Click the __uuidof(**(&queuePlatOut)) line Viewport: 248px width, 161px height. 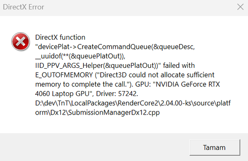(x=80, y=56)
